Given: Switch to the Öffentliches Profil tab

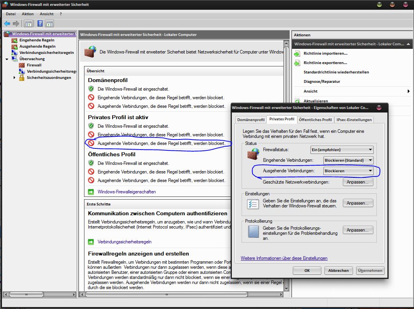Looking at the screenshot, I should (x=315, y=120).
